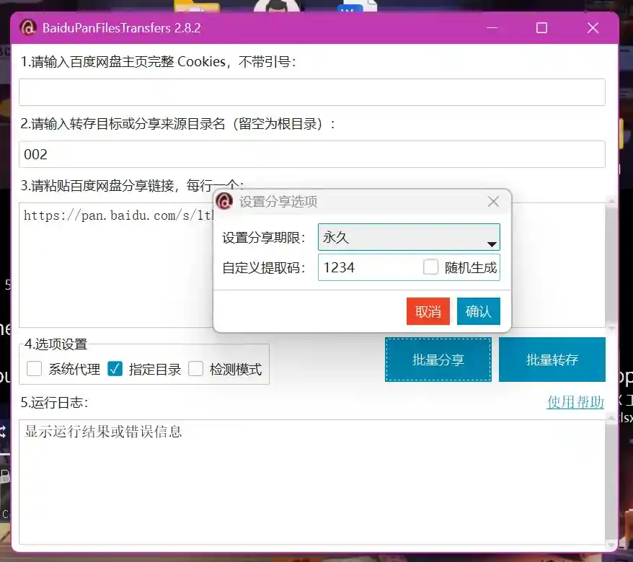
Task: Click the 批量分享 button
Action: (x=438, y=359)
